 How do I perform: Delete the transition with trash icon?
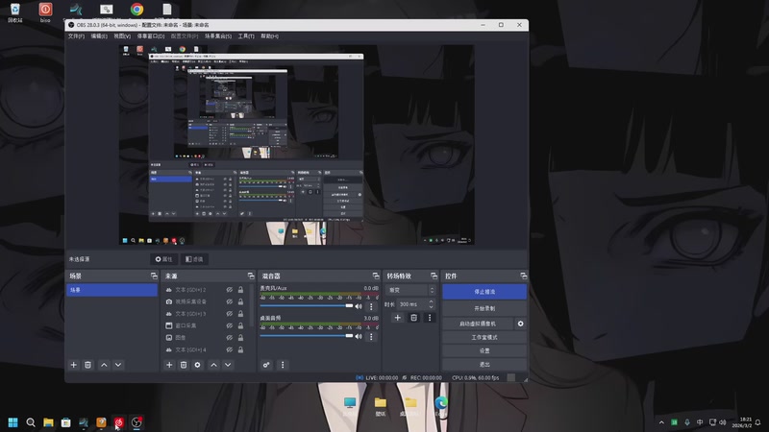[414, 318]
